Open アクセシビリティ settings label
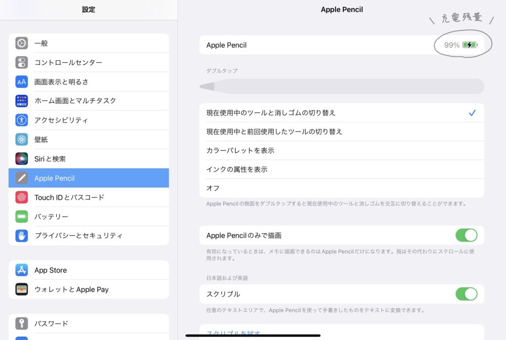The height and width of the screenshot is (340, 506). (61, 120)
